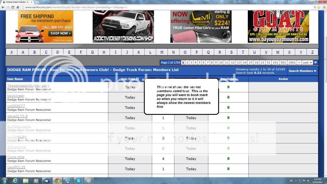The image size is (327, 184).
Task: Sort by the Join Date column header
Action: [128, 79]
